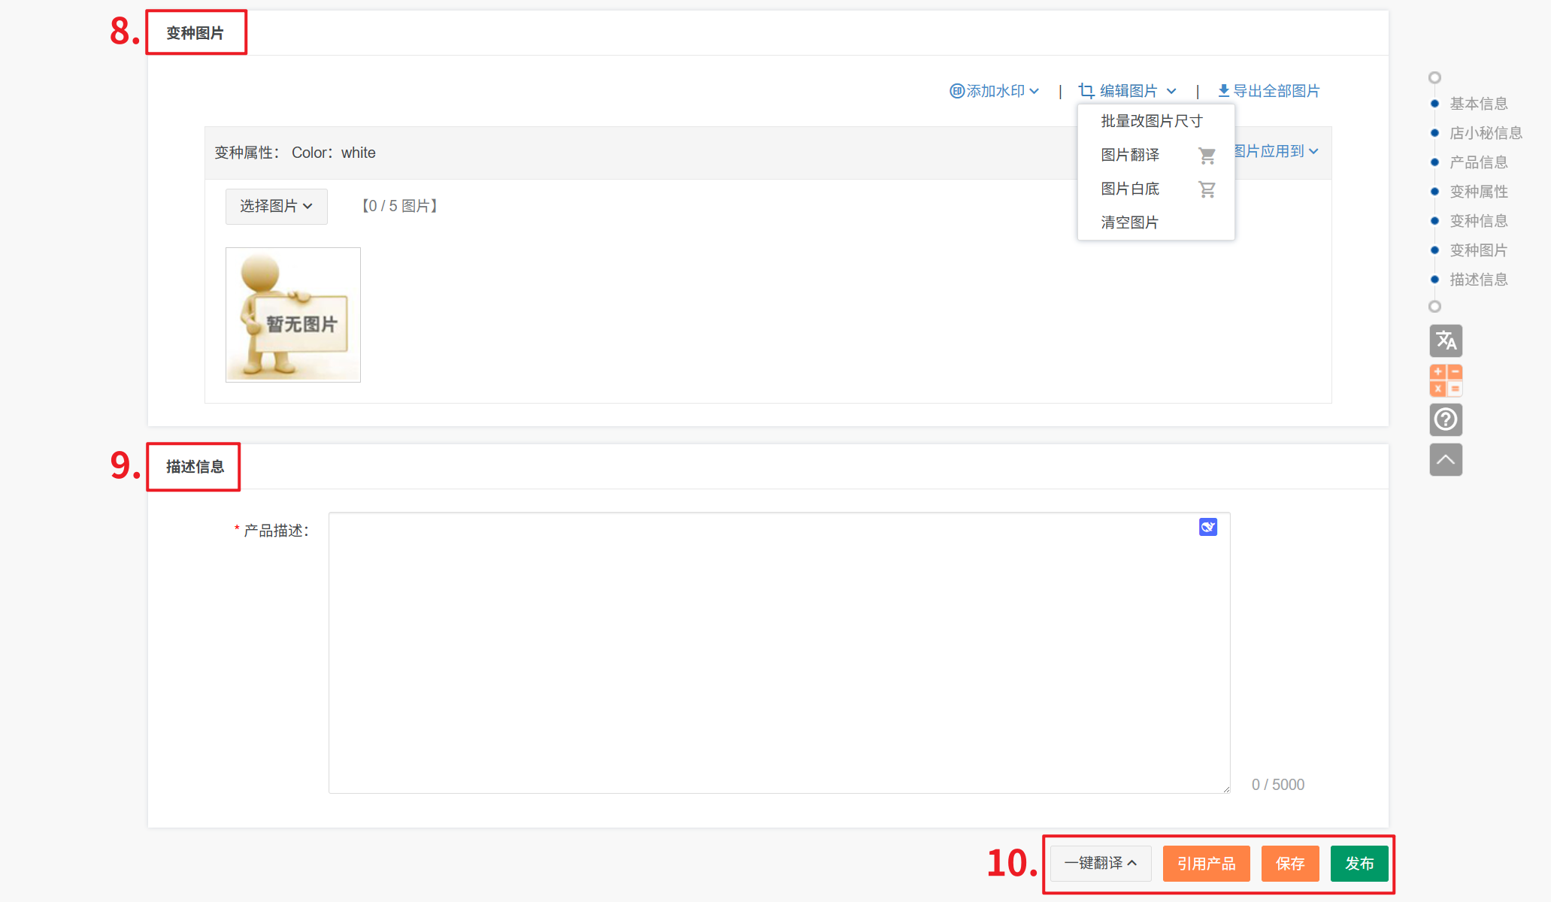Click the help question mark icon
The image size is (1551, 902).
(x=1445, y=419)
